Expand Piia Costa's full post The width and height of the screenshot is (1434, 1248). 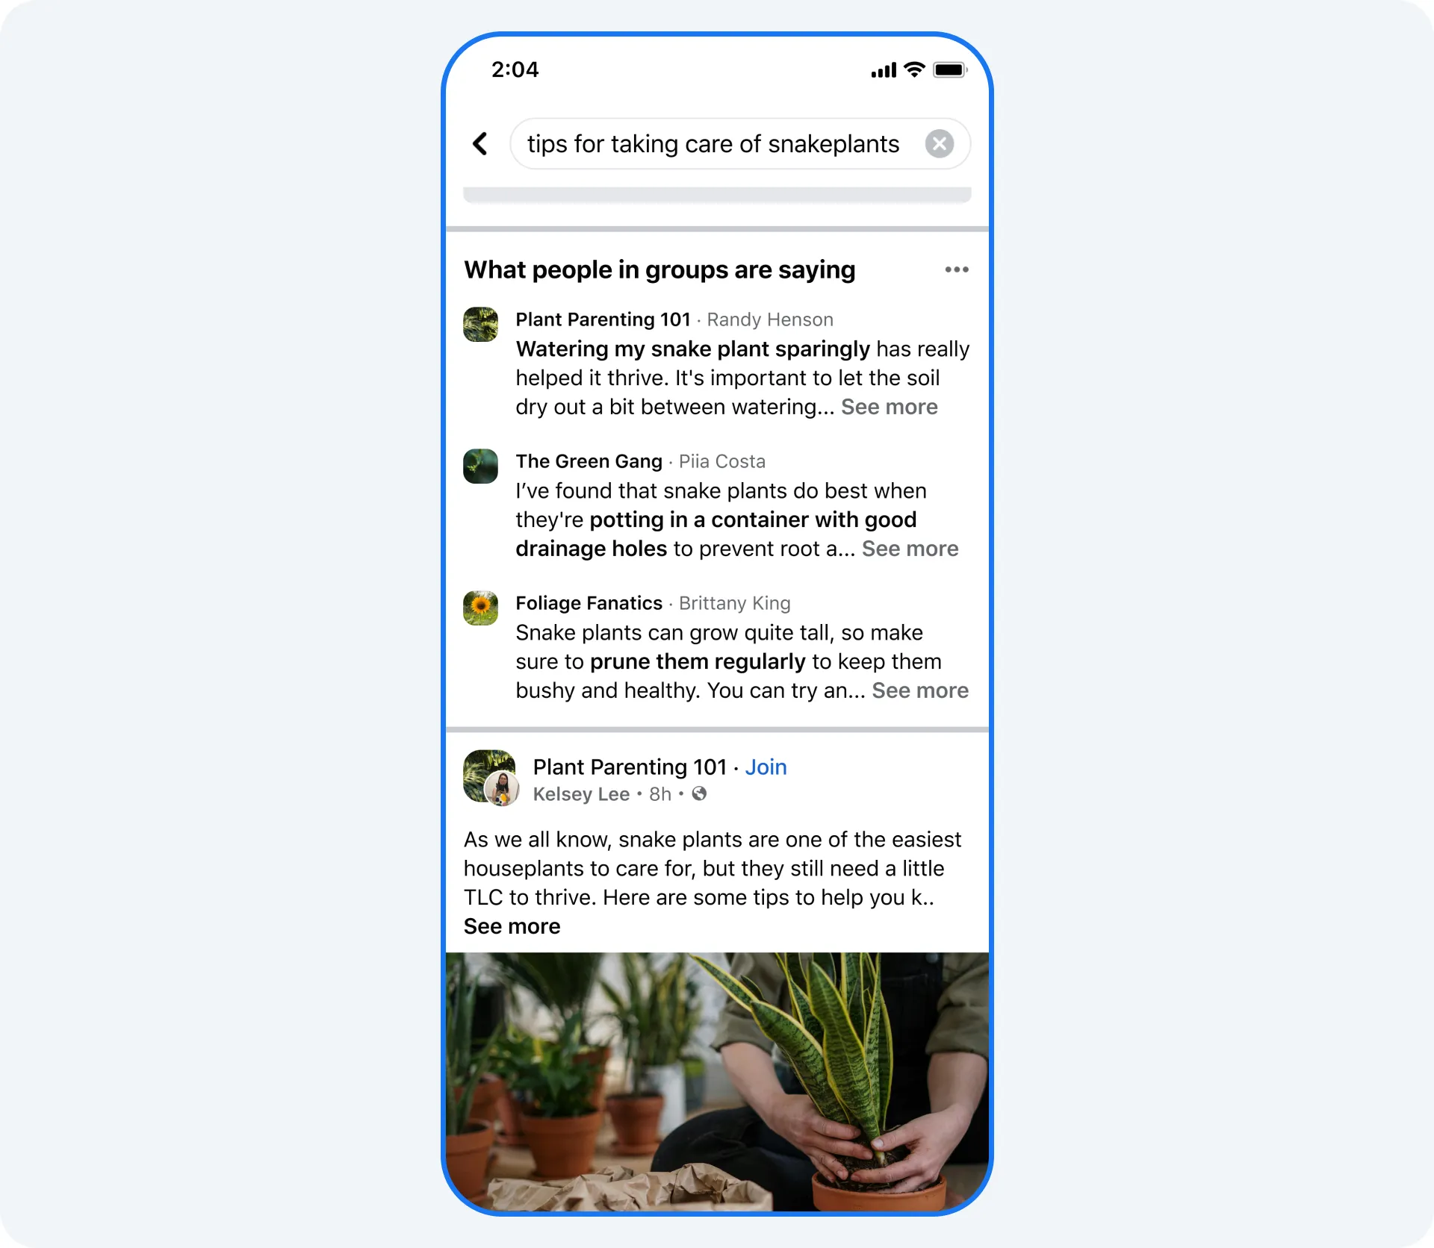click(910, 549)
